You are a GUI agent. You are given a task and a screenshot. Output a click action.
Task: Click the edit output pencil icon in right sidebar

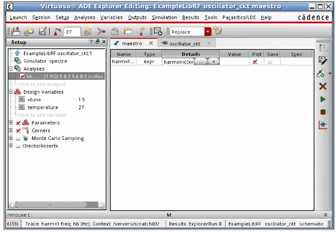(x=323, y=61)
